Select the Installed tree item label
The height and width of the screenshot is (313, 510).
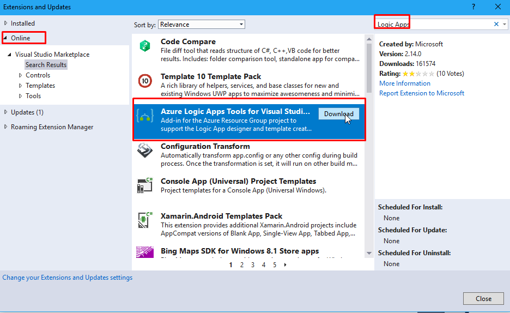tap(23, 23)
